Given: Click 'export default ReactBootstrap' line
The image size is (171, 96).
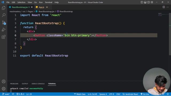Looking at the screenshot, I should click(x=44, y=56).
